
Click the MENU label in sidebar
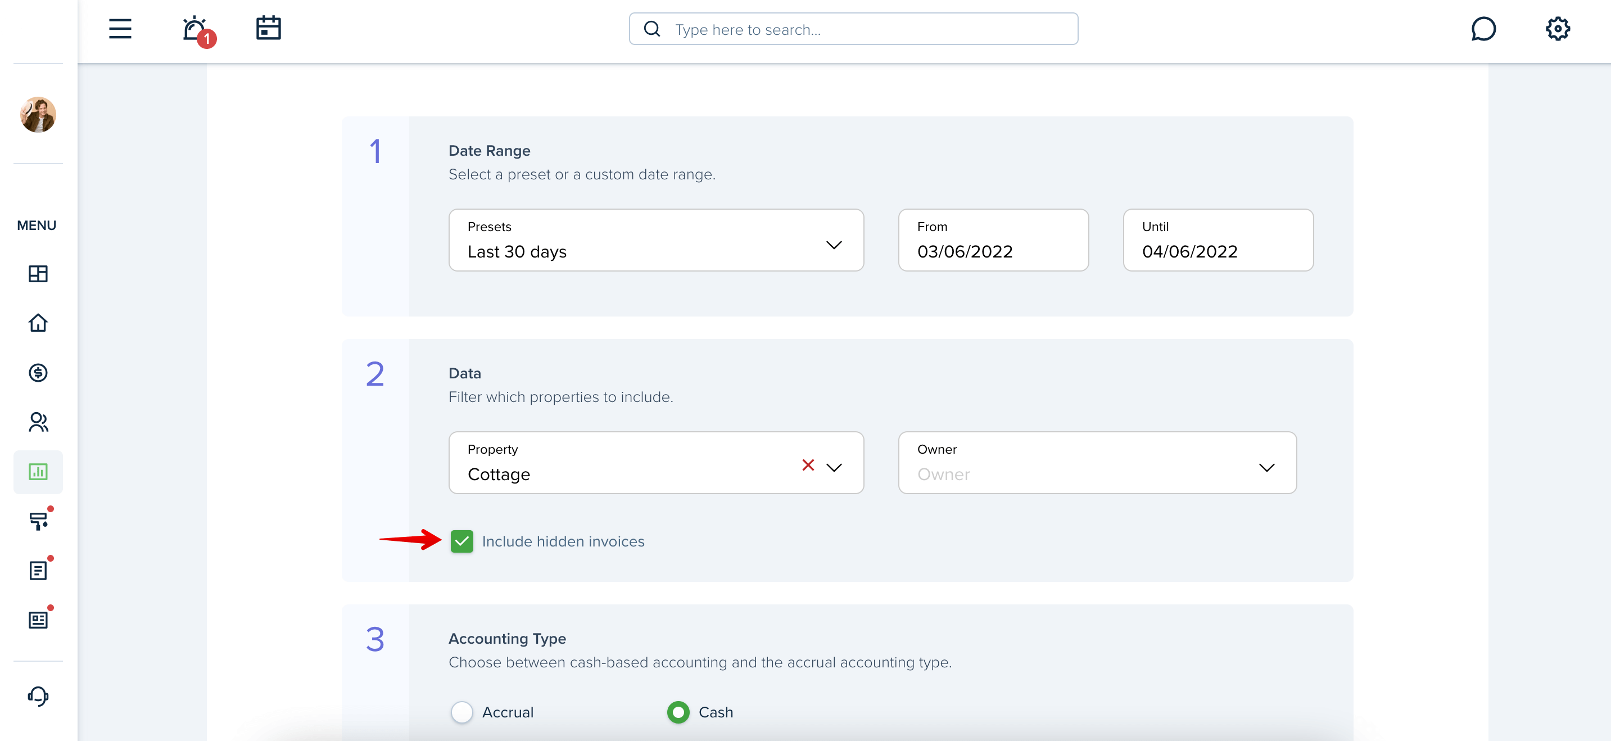click(x=37, y=225)
